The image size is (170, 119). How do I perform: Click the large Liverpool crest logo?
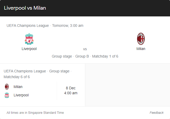[29, 39]
